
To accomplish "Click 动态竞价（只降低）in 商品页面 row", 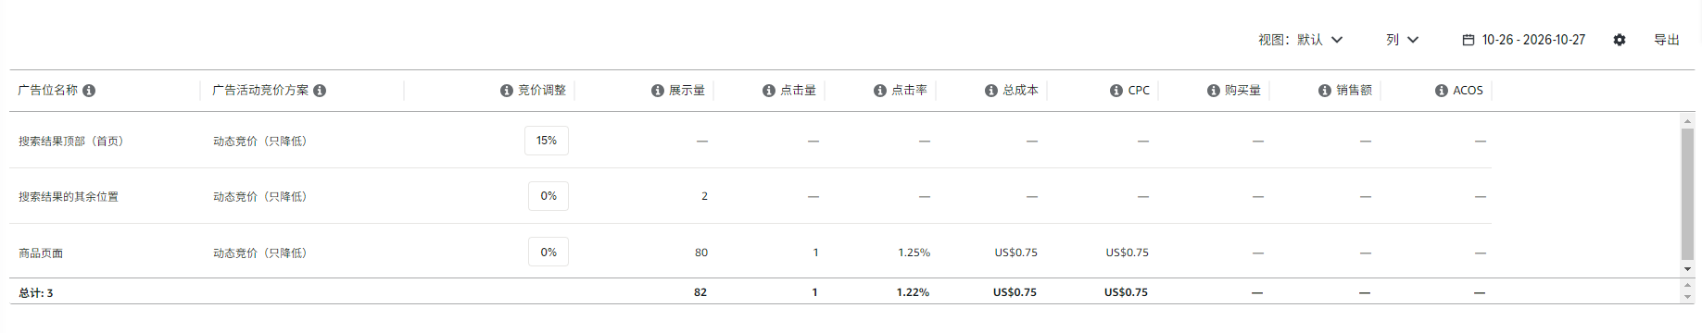I will 259,253.
